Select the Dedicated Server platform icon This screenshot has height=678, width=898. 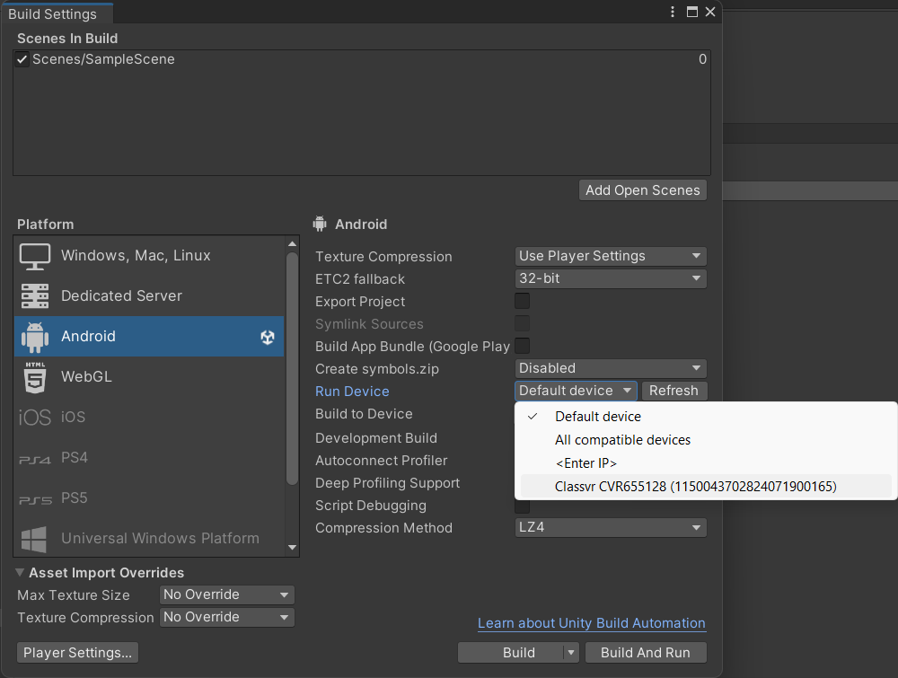(35, 296)
